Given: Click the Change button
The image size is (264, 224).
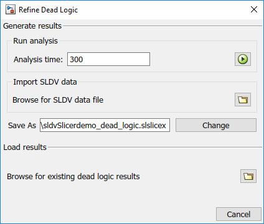Looking at the screenshot, I should pyautogui.click(x=216, y=125).
